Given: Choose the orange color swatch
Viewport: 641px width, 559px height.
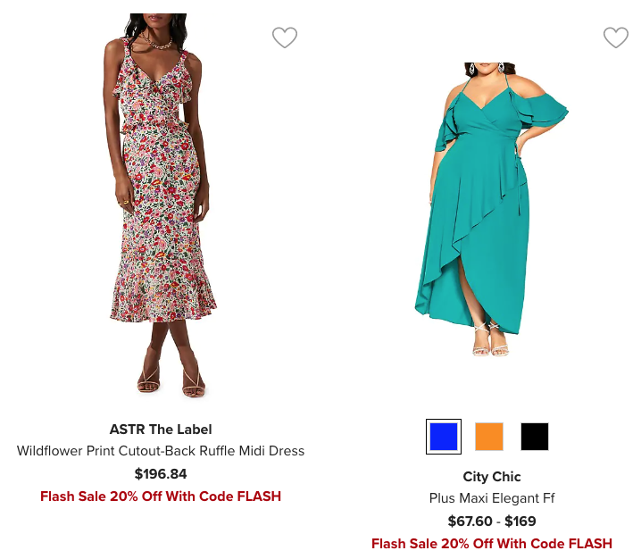Looking at the screenshot, I should [489, 437].
